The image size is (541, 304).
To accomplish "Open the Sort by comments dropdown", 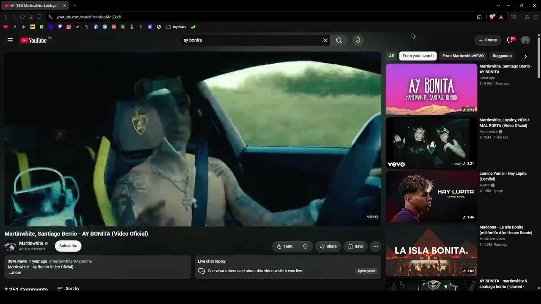I will coord(68,289).
